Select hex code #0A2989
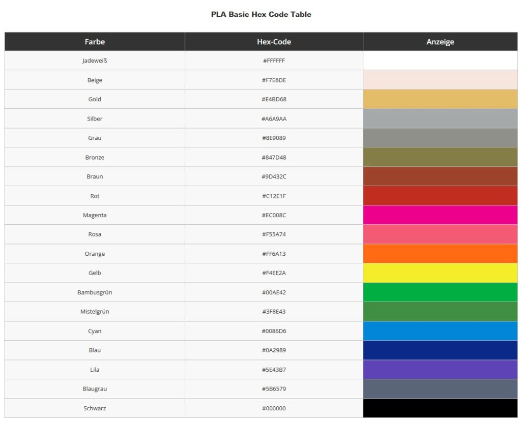521x421 pixels. click(x=274, y=350)
